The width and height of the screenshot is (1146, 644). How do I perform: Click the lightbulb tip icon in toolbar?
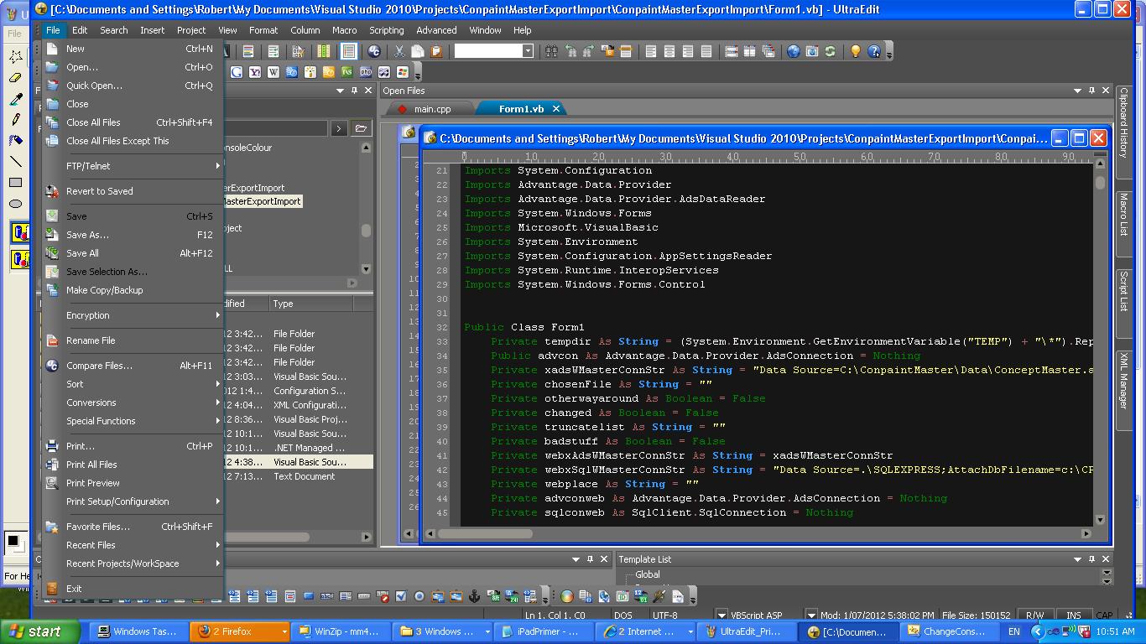point(855,52)
